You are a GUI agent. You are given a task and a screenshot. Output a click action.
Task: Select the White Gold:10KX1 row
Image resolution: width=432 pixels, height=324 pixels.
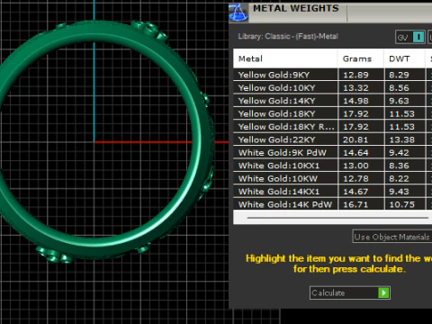[332, 166]
